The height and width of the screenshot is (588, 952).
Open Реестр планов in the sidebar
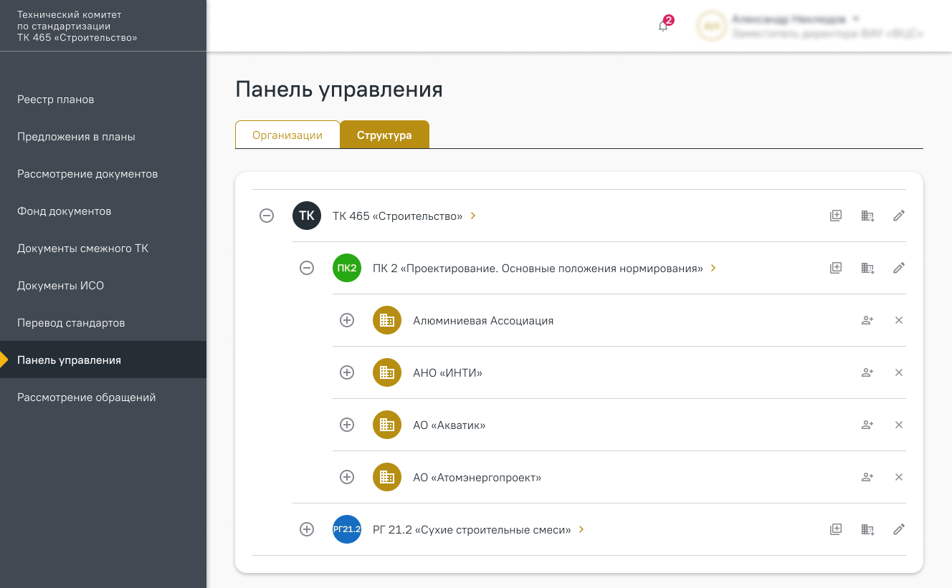coord(56,100)
